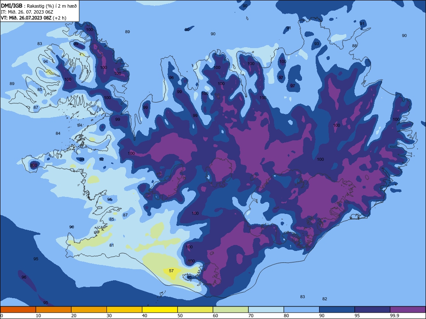
Task: Click the 92 humidity value on the map
Action: coord(101,159)
